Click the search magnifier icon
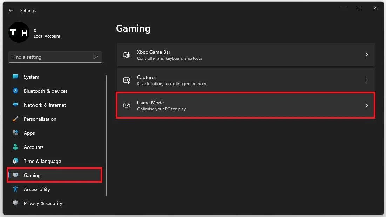Image resolution: width=386 pixels, height=217 pixels. [x=96, y=57]
